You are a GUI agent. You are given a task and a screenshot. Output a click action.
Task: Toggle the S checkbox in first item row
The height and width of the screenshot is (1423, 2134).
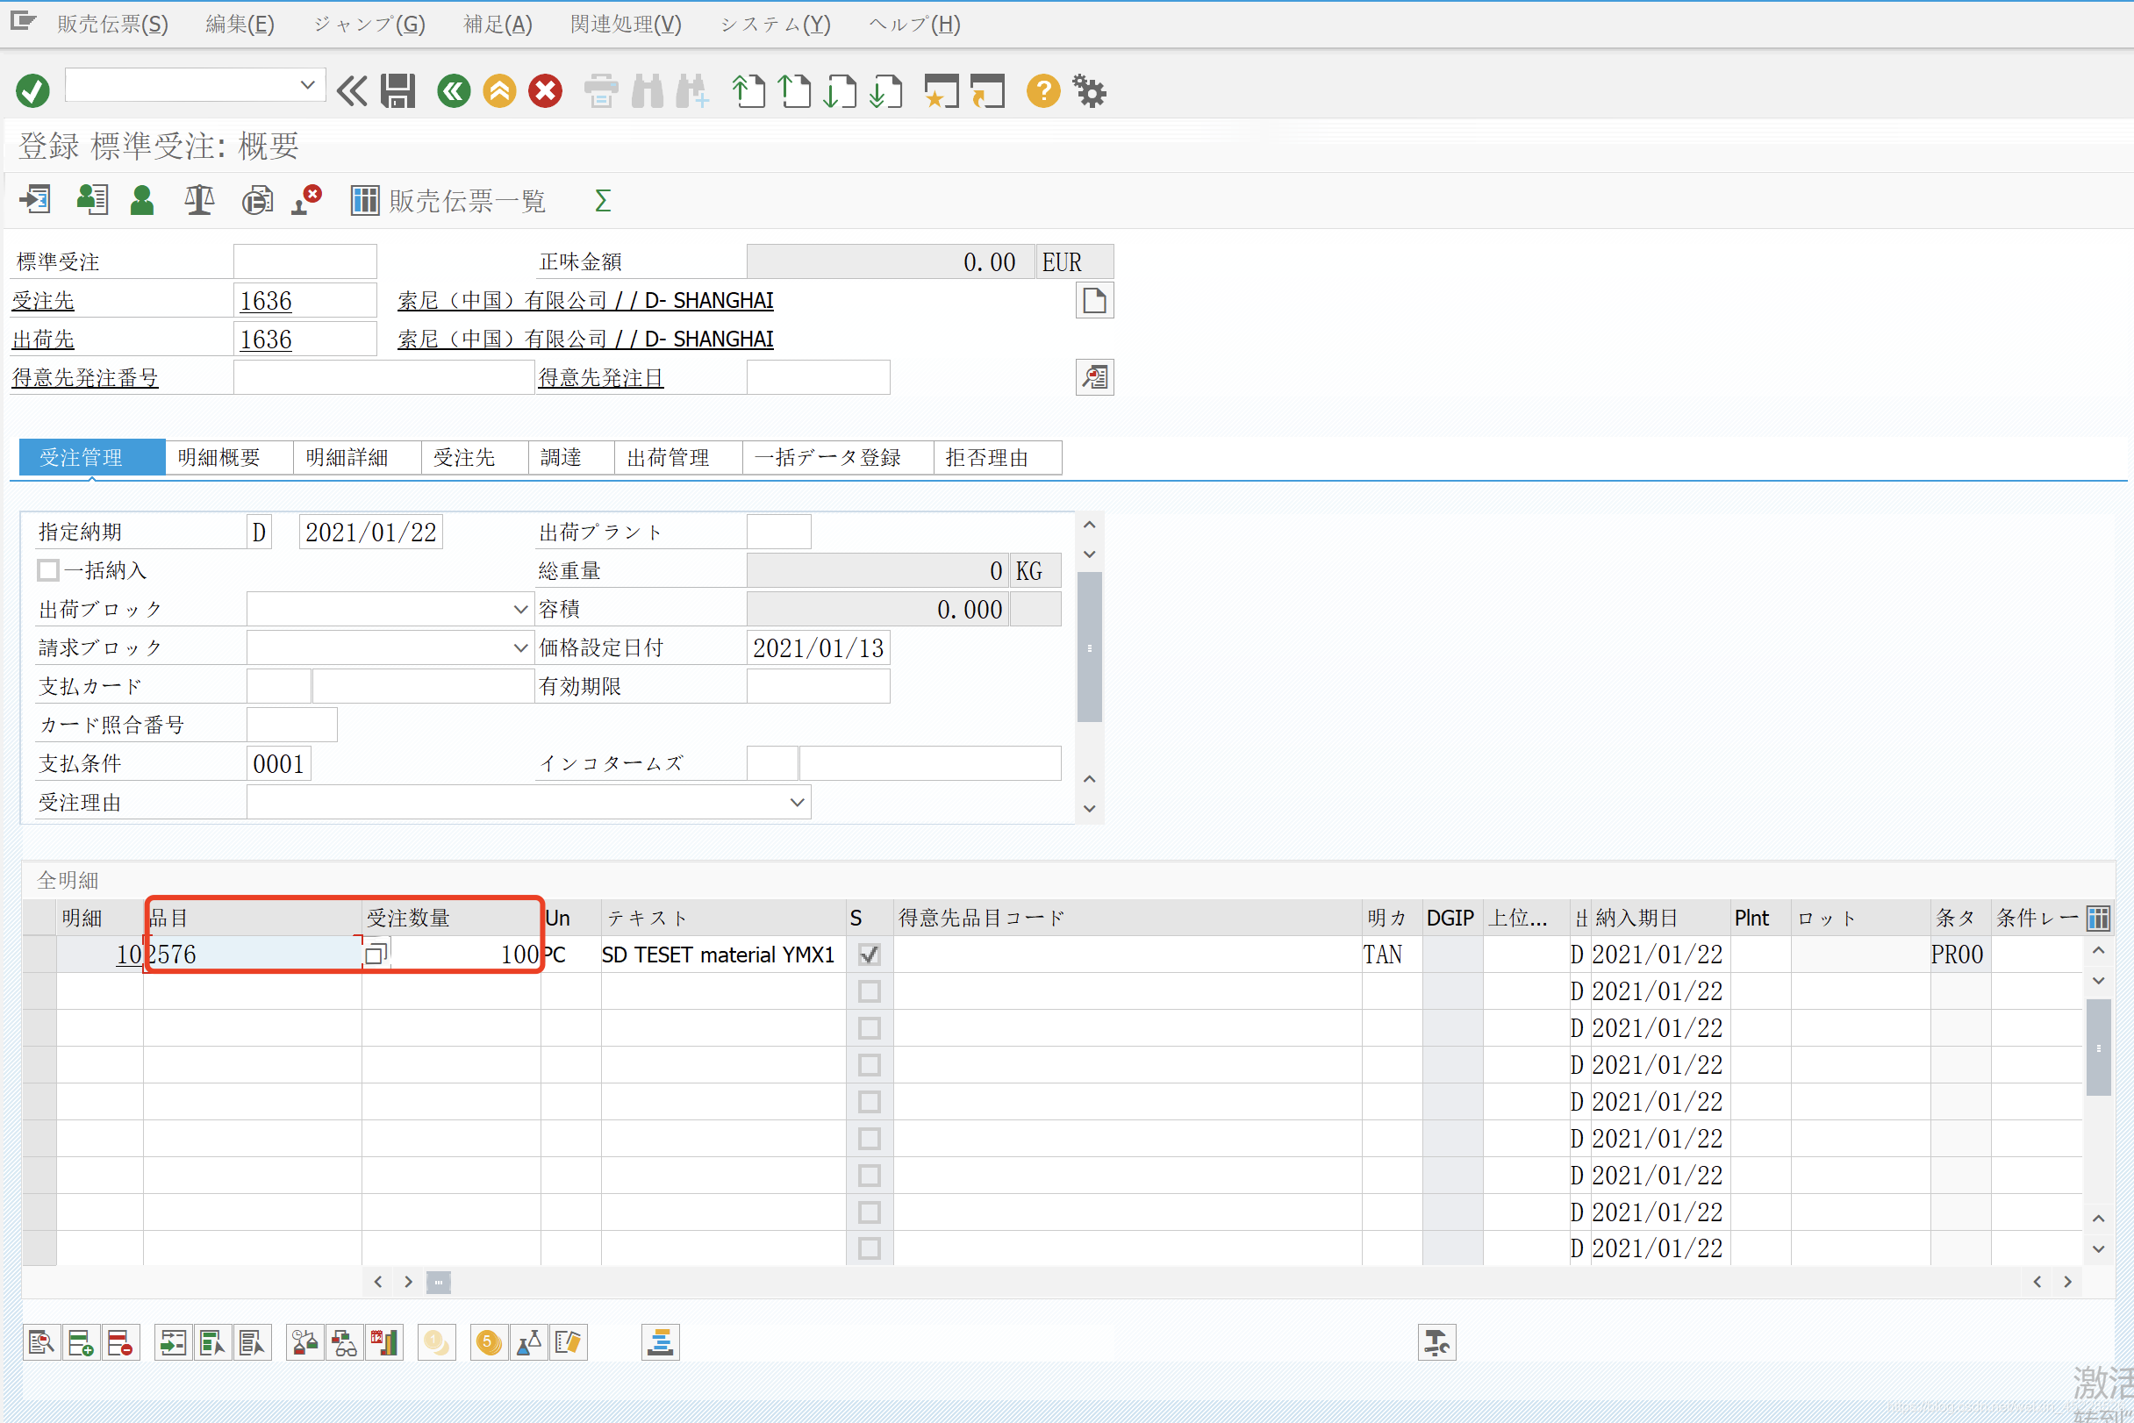tap(869, 955)
